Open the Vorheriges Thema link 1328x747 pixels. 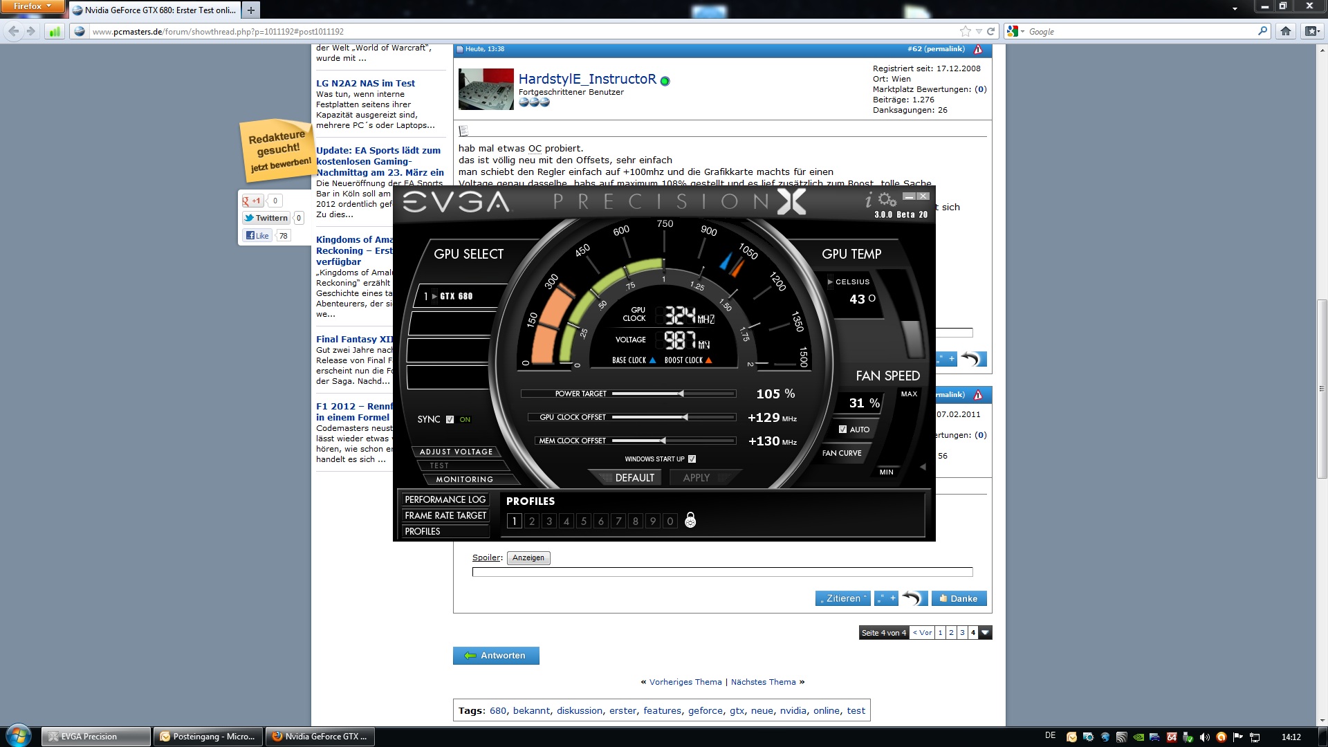685,682
